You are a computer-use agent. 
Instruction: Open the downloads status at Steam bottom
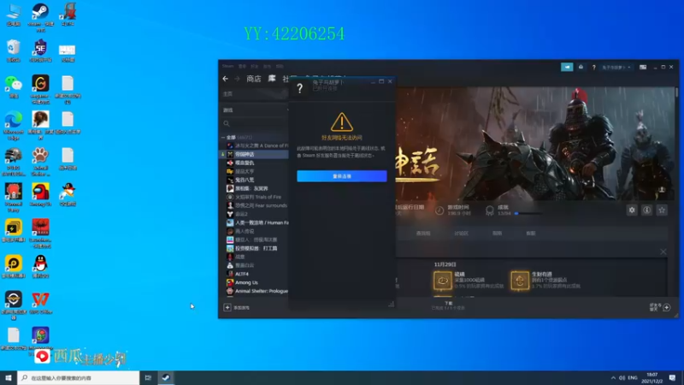pyautogui.click(x=448, y=305)
